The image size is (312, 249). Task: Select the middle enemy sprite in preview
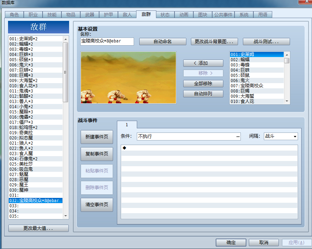[x=116, y=96]
